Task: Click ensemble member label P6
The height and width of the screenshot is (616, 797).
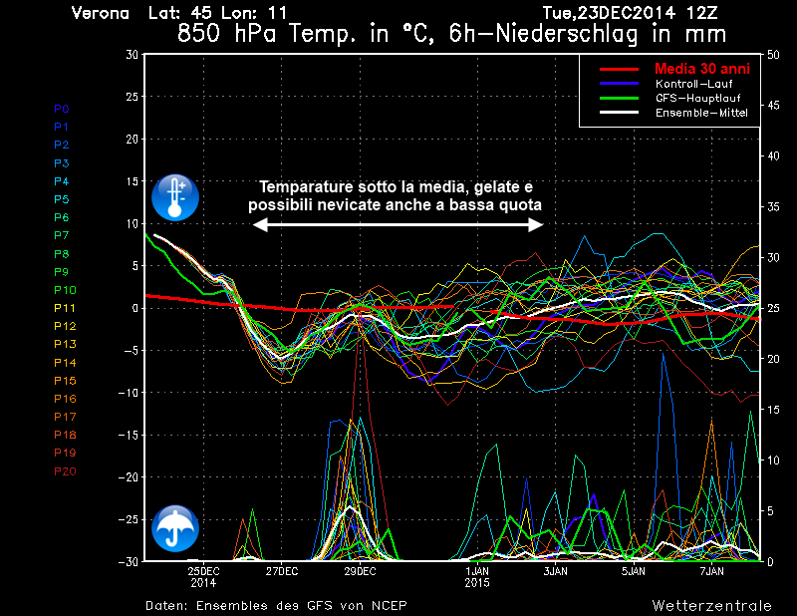Action: (x=62, y=217)
